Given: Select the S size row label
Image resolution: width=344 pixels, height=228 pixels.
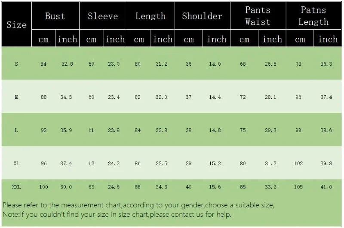Looking at the screenshot, I should 16,64.
